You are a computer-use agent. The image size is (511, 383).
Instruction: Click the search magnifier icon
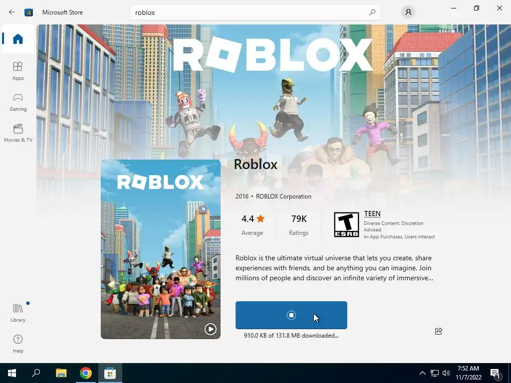372,12
